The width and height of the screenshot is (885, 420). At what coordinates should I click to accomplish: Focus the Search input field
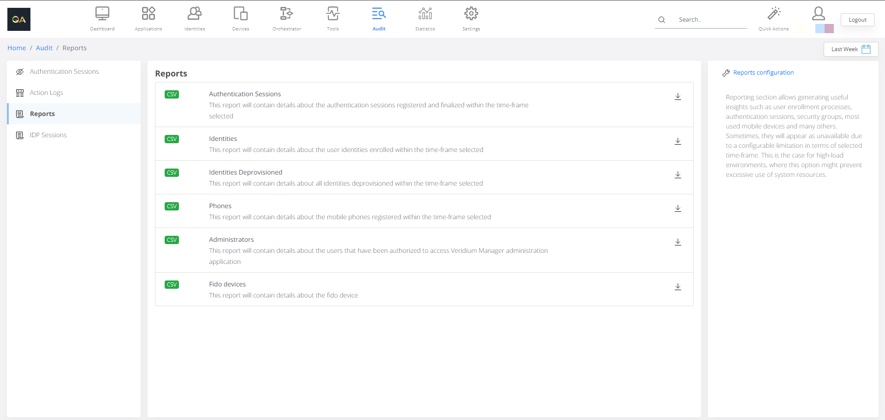[710, 20]
